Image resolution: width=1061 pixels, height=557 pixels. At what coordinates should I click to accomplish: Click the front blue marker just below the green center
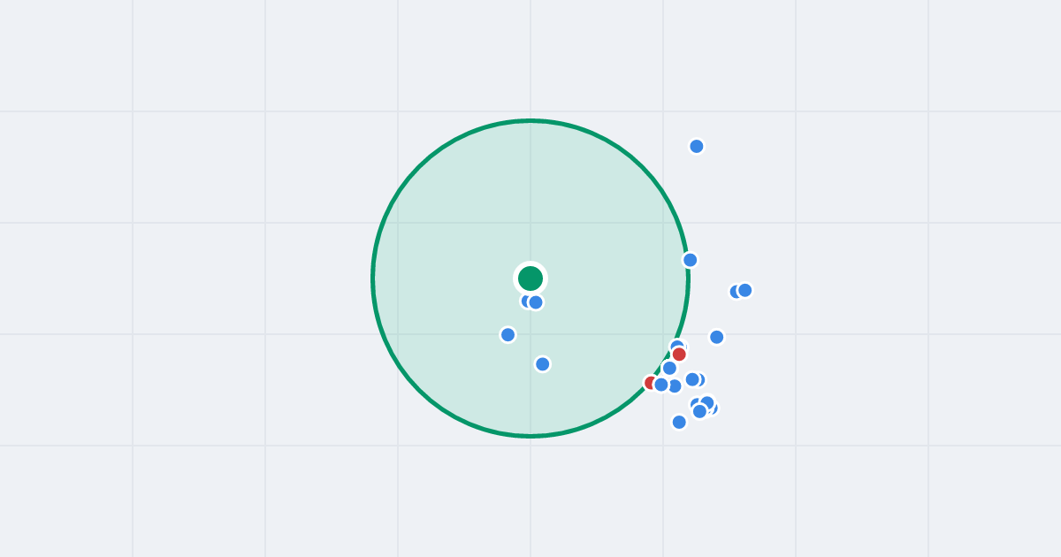(x=536, y=302)
